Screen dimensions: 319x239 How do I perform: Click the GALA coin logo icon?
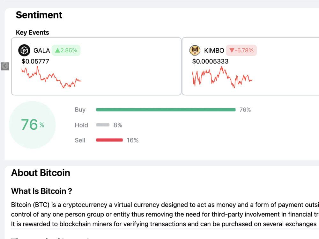click(24, 50)
